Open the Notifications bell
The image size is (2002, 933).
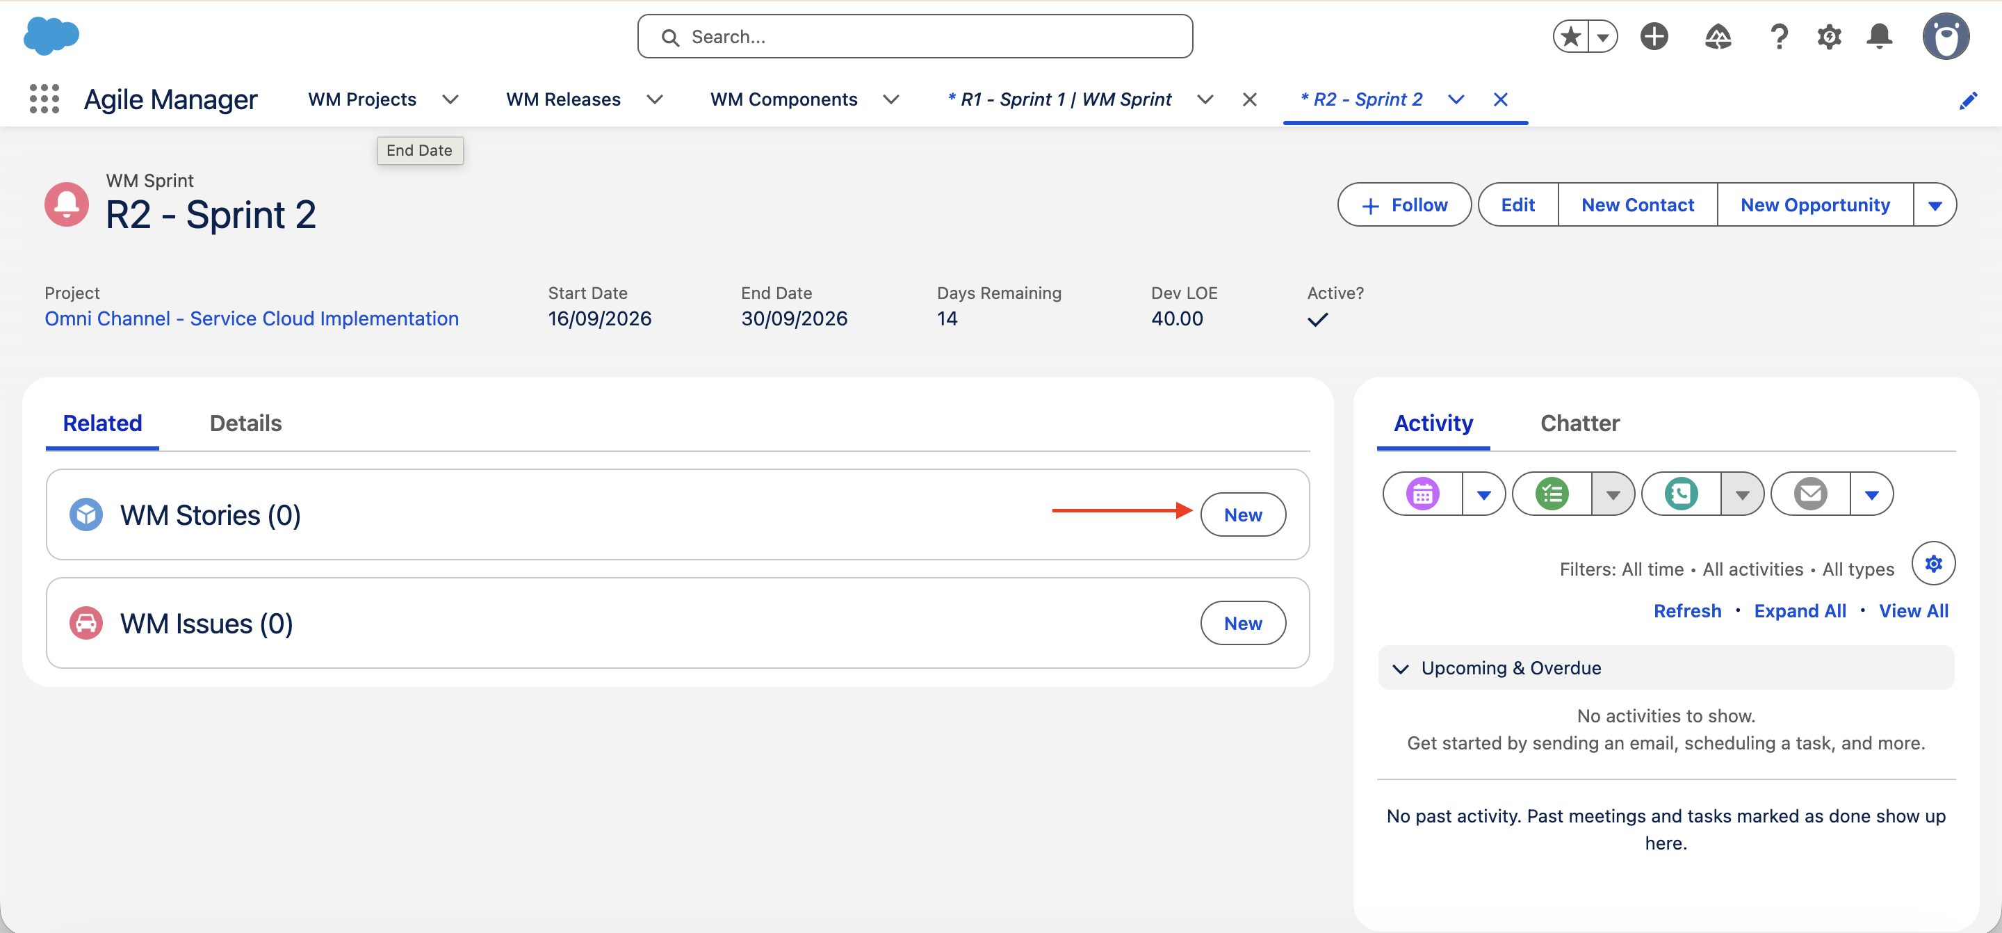pos(1879,37)
